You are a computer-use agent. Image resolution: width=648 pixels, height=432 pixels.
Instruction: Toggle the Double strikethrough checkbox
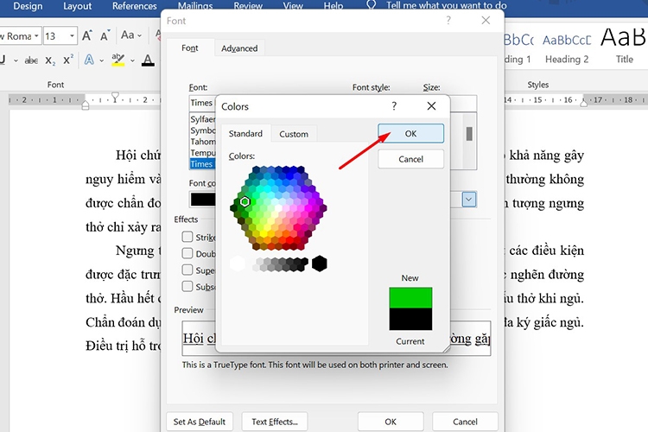click(187, 253)
